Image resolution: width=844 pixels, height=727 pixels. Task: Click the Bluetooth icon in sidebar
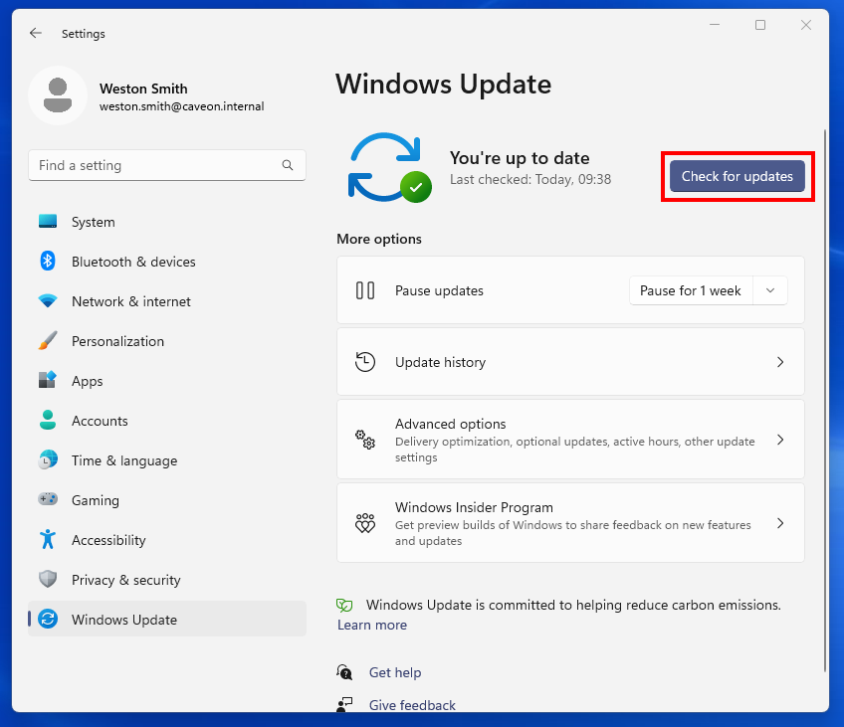pos(48,262)
